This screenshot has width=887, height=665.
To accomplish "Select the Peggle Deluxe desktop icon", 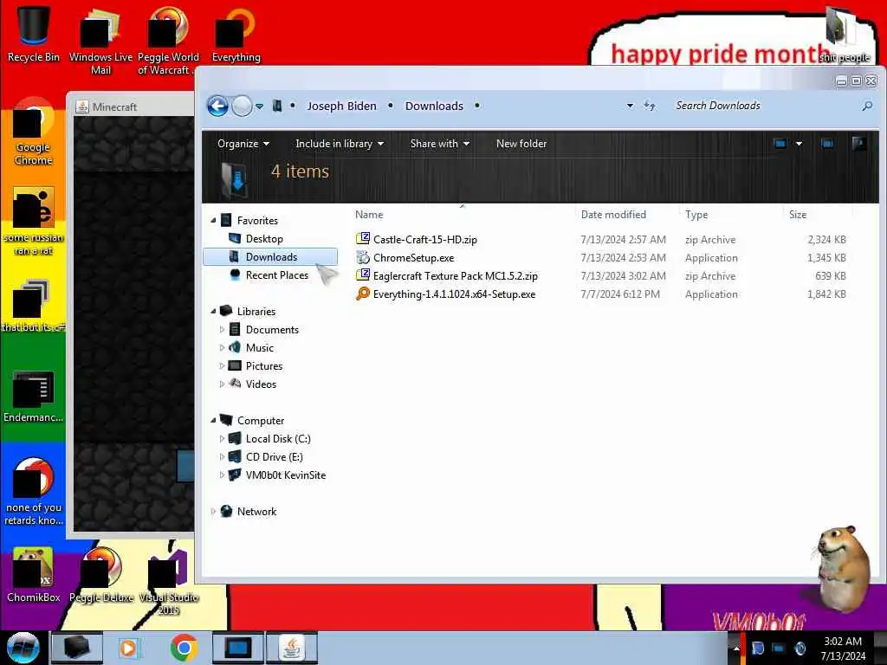I will [x=101, y=576].
